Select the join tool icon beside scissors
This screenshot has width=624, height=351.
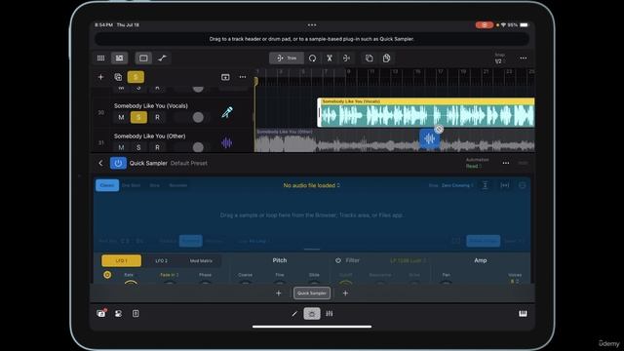click(347, 58)
